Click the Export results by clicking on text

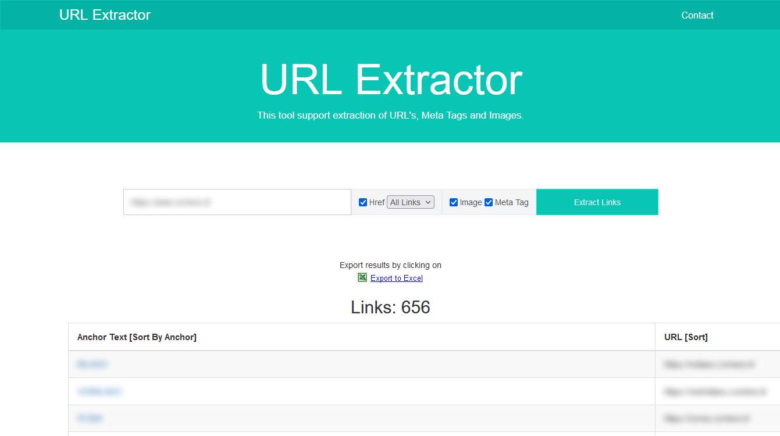click(390, 265)
